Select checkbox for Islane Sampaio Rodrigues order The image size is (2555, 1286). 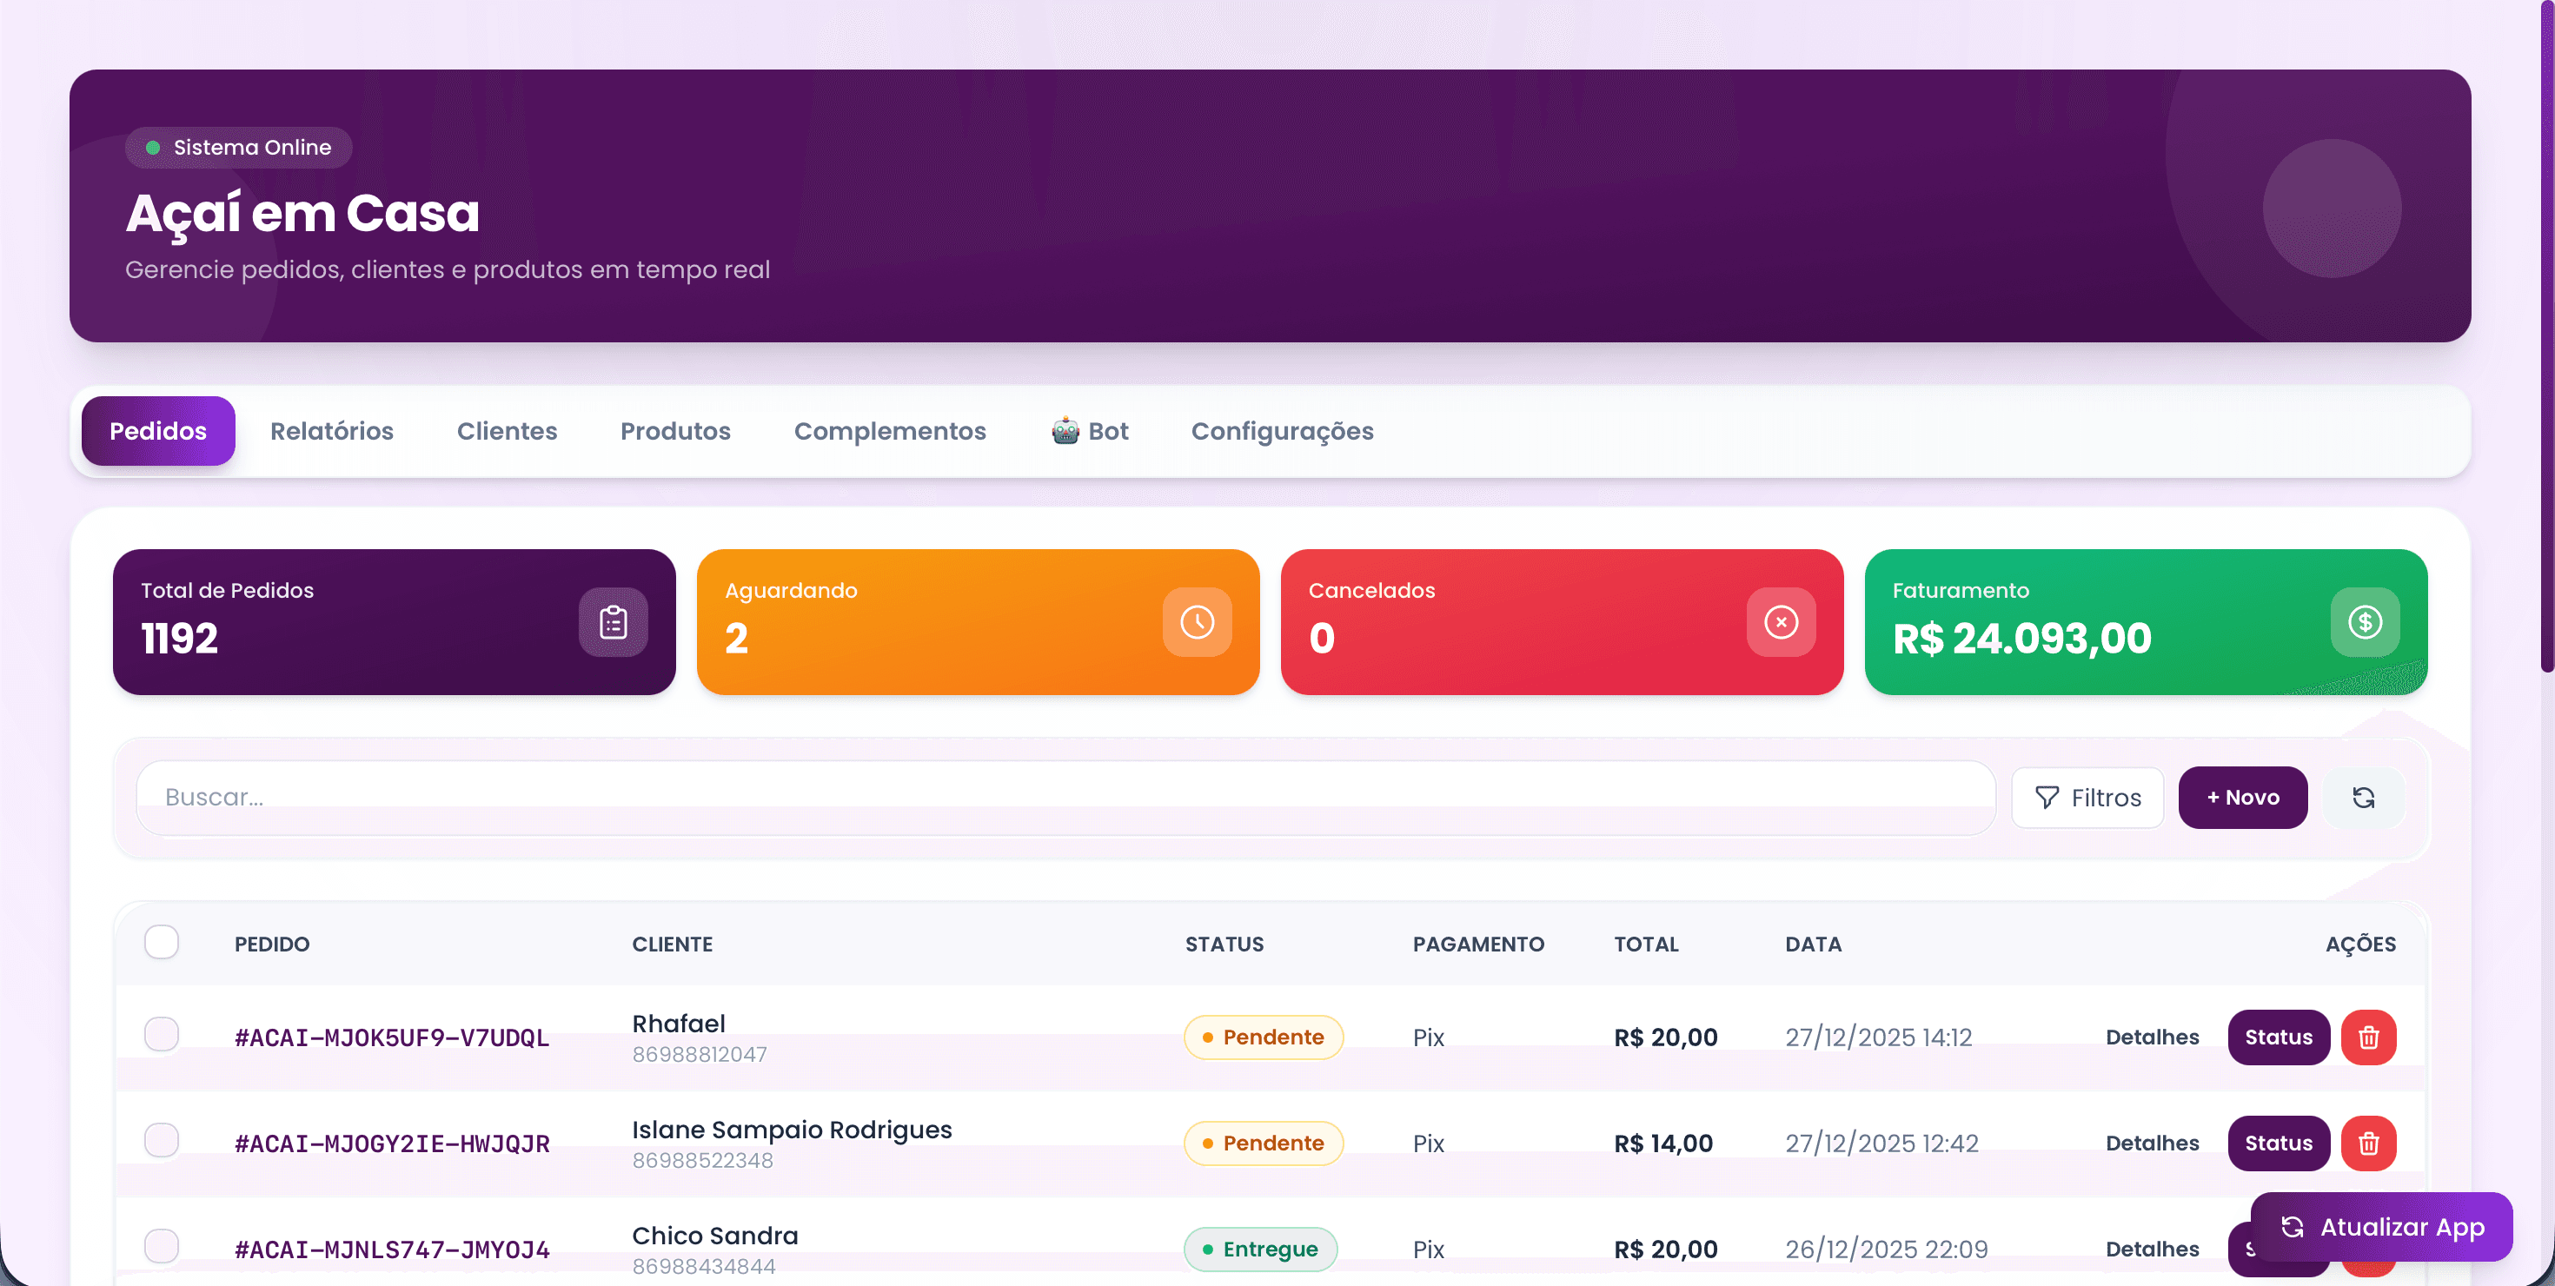coord(162,1140)
